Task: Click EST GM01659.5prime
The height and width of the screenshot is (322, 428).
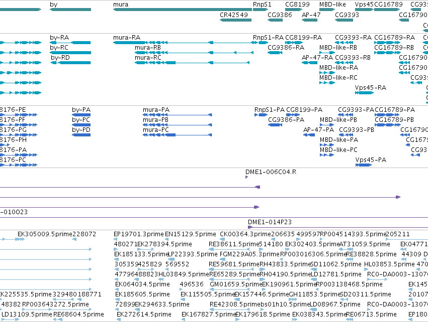Action: 236,284
